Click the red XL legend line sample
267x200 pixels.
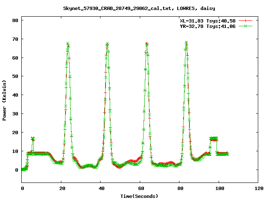(x=245, y=21)
